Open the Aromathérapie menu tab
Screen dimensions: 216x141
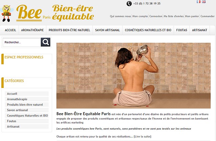(32, 30)
